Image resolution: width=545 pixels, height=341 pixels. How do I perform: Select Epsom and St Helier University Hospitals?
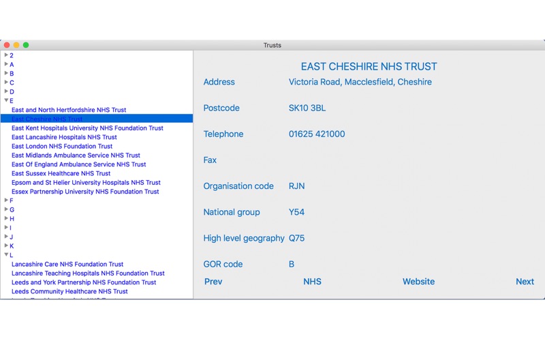click(x=86, y=182)
